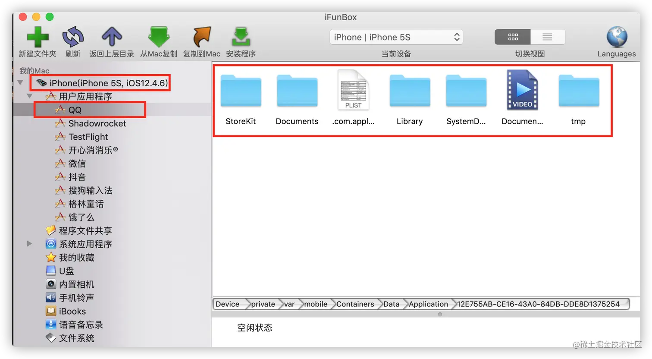Click Device in path bar
The width and height of the screenshot is (652, 359).
[228, 304]
